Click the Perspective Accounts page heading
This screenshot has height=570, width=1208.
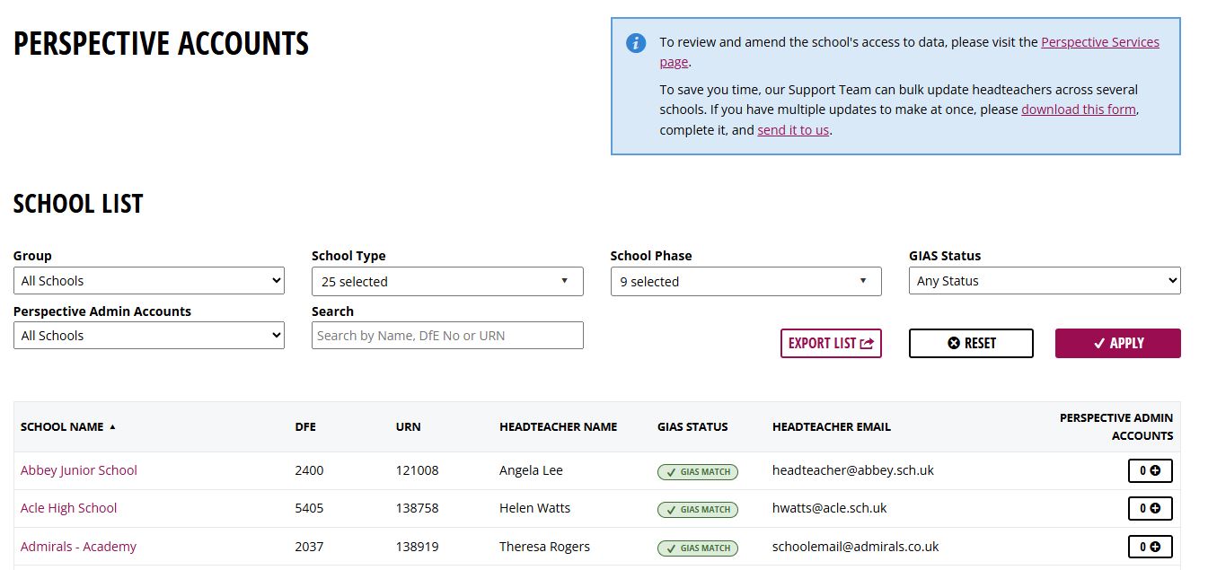coord(162,44)
